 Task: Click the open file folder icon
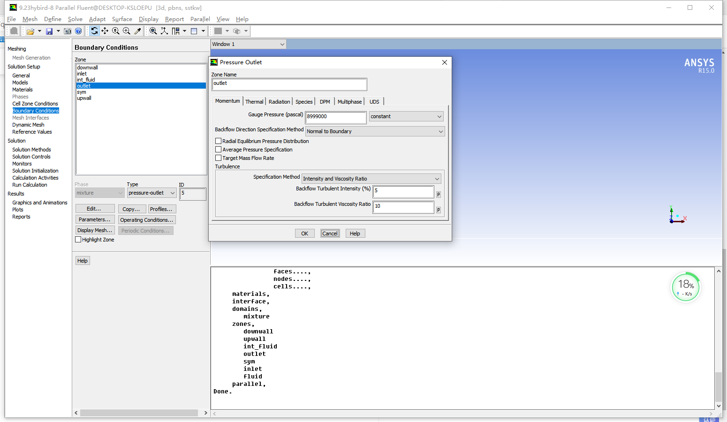pos(30,31)
